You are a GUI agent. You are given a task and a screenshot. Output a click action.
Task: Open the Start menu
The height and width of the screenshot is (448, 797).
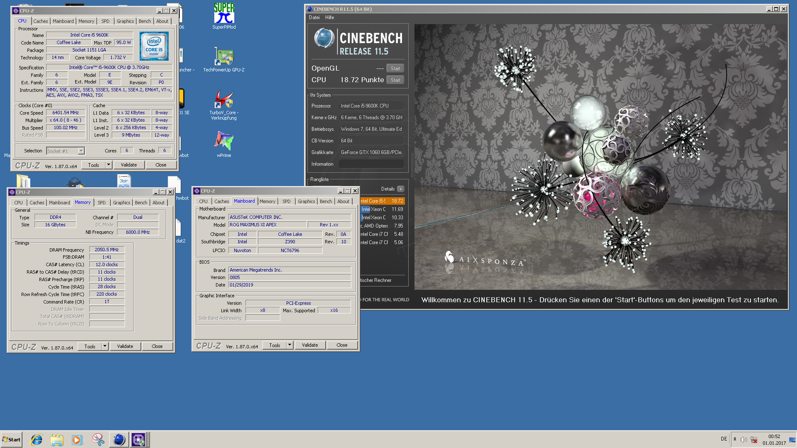(x=11, y=440)
